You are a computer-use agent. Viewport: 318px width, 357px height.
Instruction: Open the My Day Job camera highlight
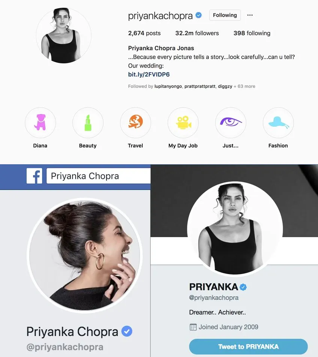(x=183, y=123)
